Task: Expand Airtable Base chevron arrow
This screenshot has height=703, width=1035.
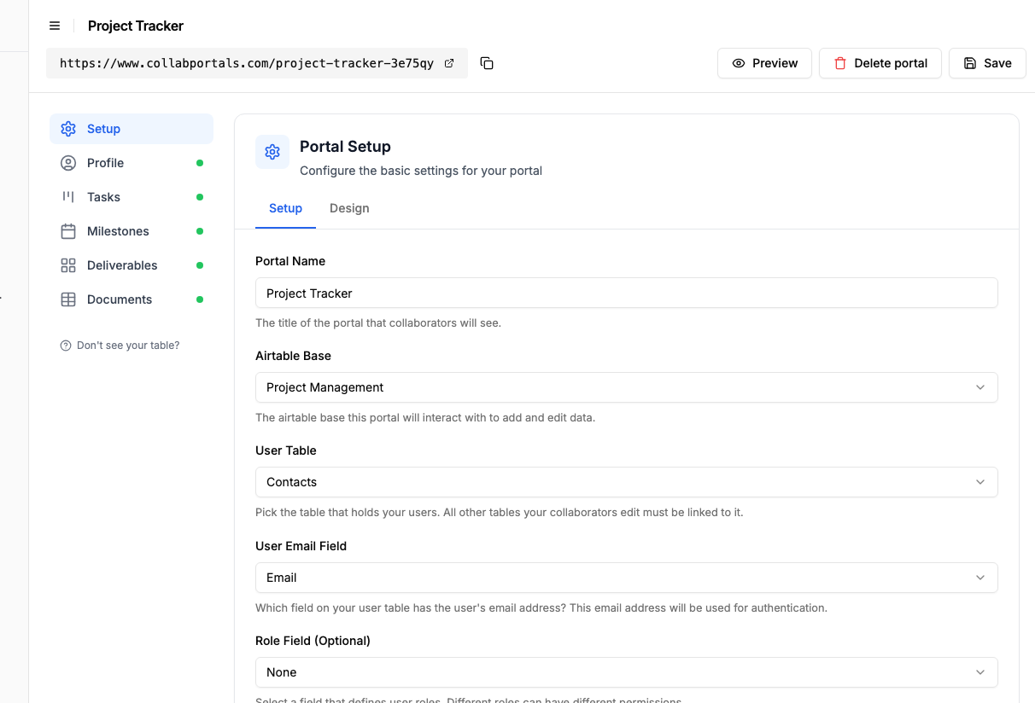Action: coord(980,387)
